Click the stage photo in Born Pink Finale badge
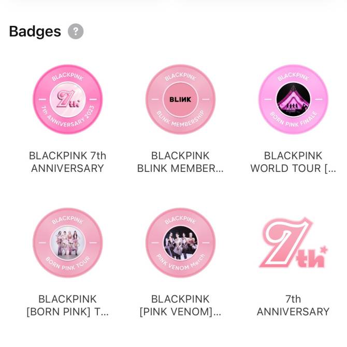Viewport: 347px width, 347px height. click(x=293, y=99)
